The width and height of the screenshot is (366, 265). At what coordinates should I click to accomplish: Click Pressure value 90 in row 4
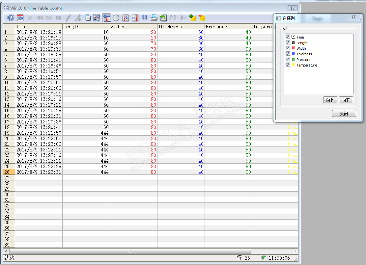click(228, 49)
